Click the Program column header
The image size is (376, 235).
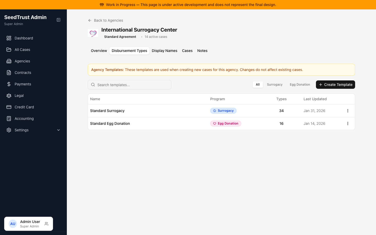(218, 99)
